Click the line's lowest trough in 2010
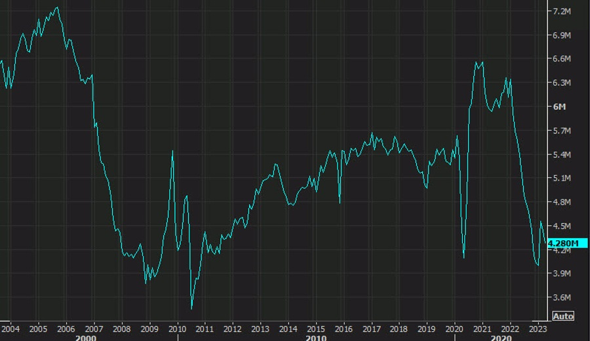Image resolution: width=590 pixels, height=341 pixels. (191, 308)
